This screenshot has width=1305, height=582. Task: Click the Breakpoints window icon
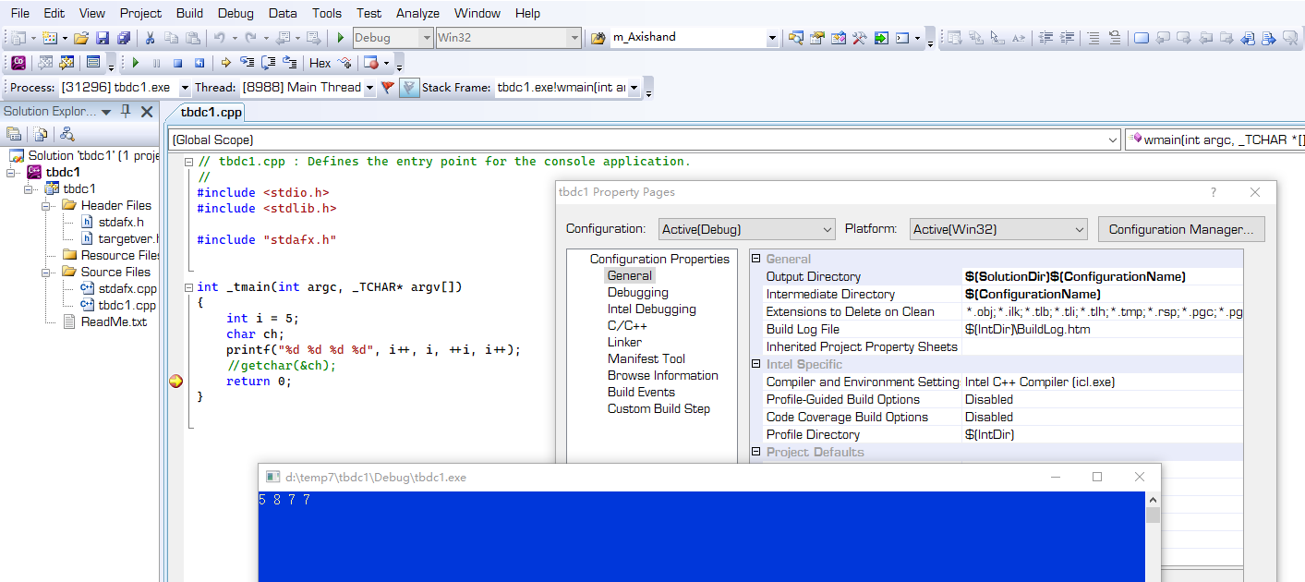click(x=370, y=63)
